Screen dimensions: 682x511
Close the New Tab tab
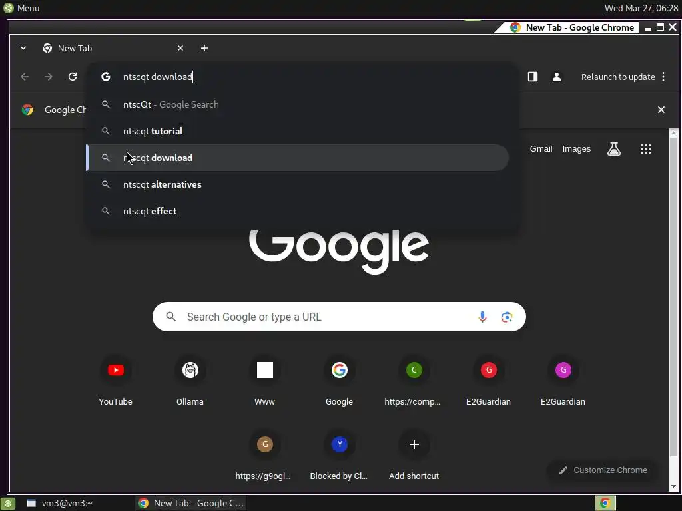coord(180,48)
